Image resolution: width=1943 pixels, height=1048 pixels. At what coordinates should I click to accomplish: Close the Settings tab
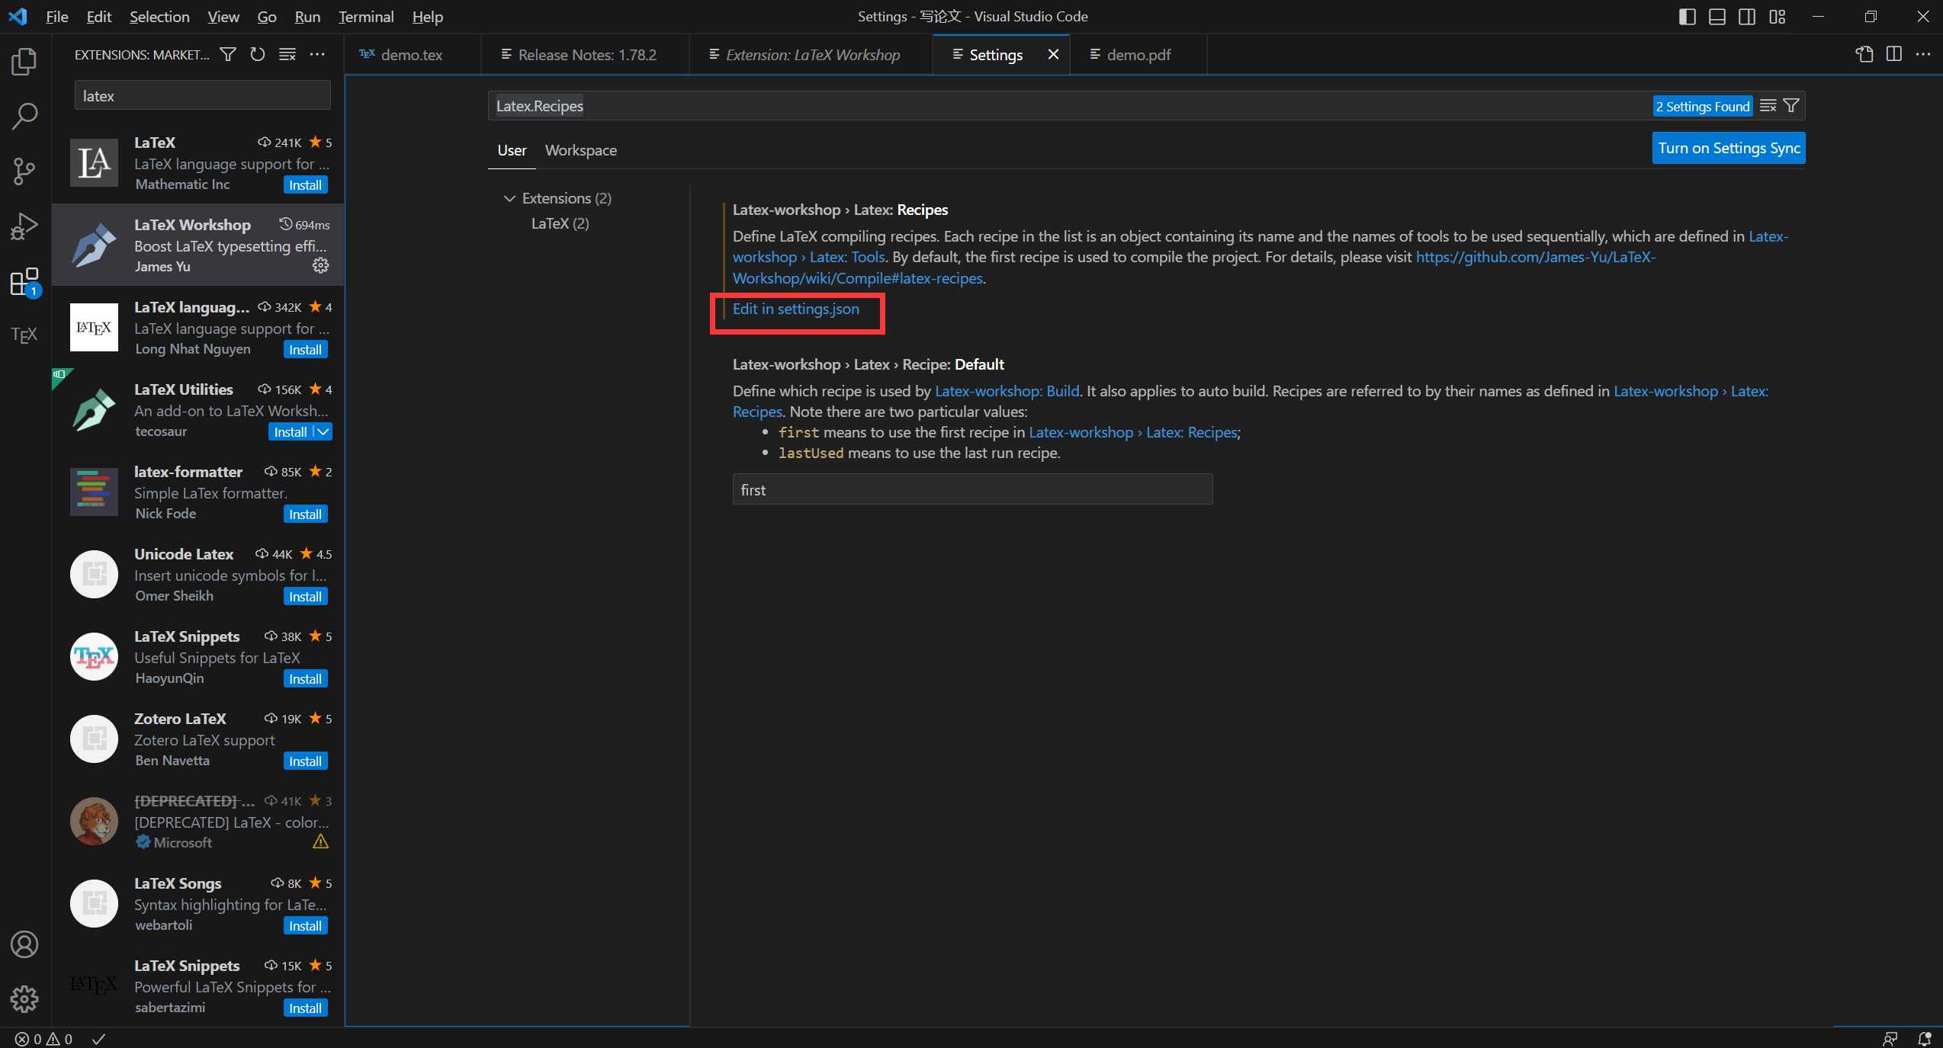pyautogui.click(x=1053, y=54)
